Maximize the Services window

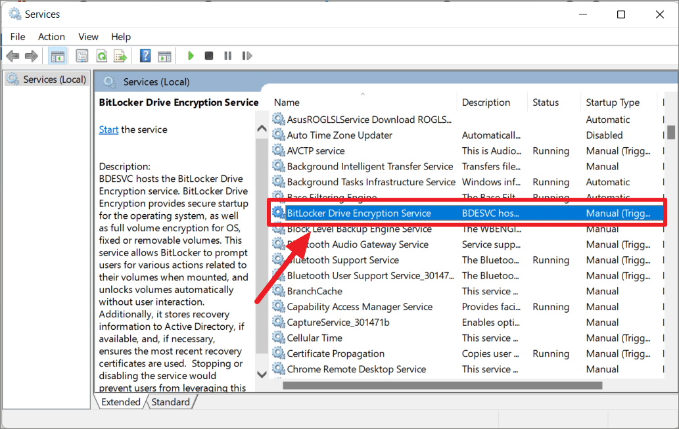(x=621, y=14)
